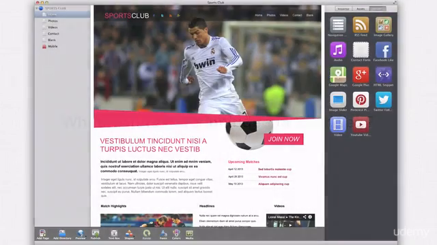Select the Blank page in sidebar

[62, 40]
